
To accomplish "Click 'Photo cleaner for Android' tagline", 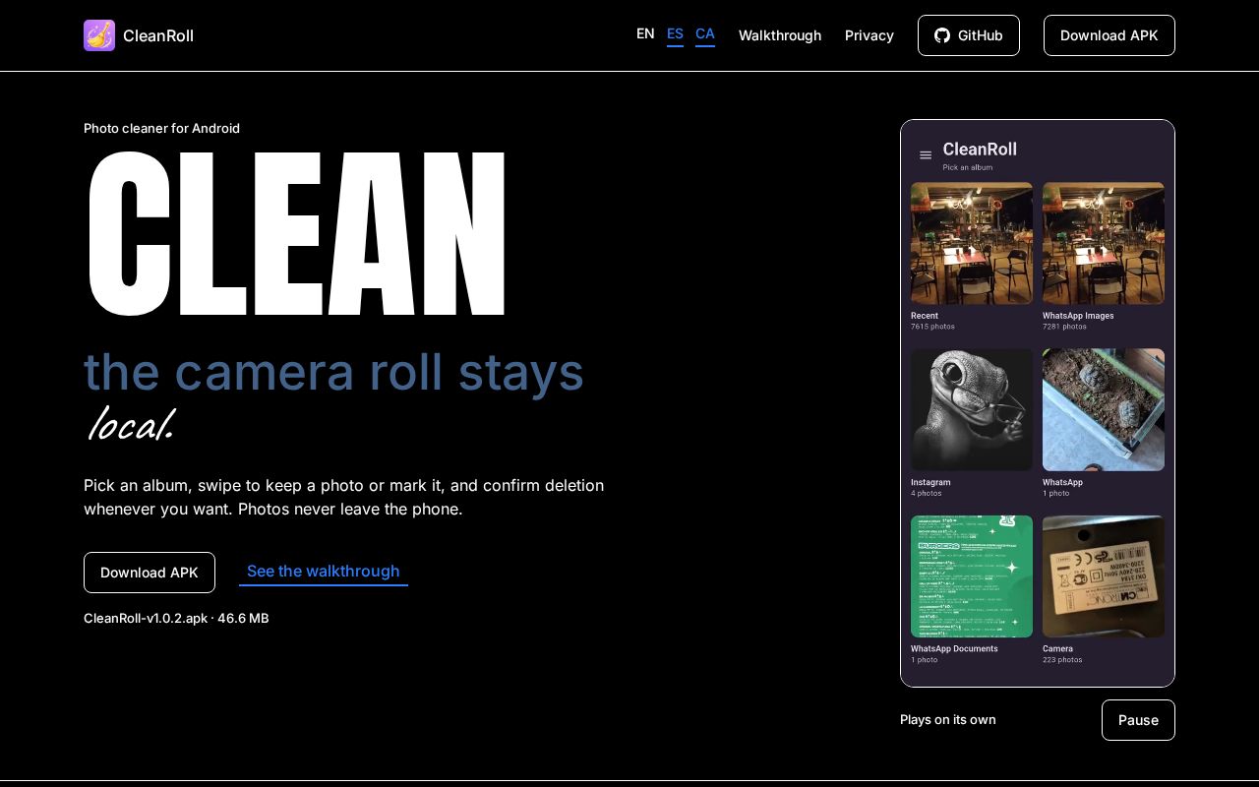I will (x=161, y=128).
